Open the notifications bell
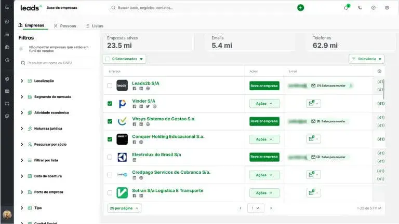Viewport: 399px width, 224px height. coord(347,8)
